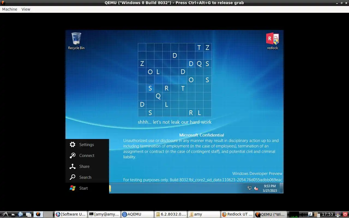Switch to the 6.2.8032.0 folder window
The image size is (349, 218).
[171, 214]
